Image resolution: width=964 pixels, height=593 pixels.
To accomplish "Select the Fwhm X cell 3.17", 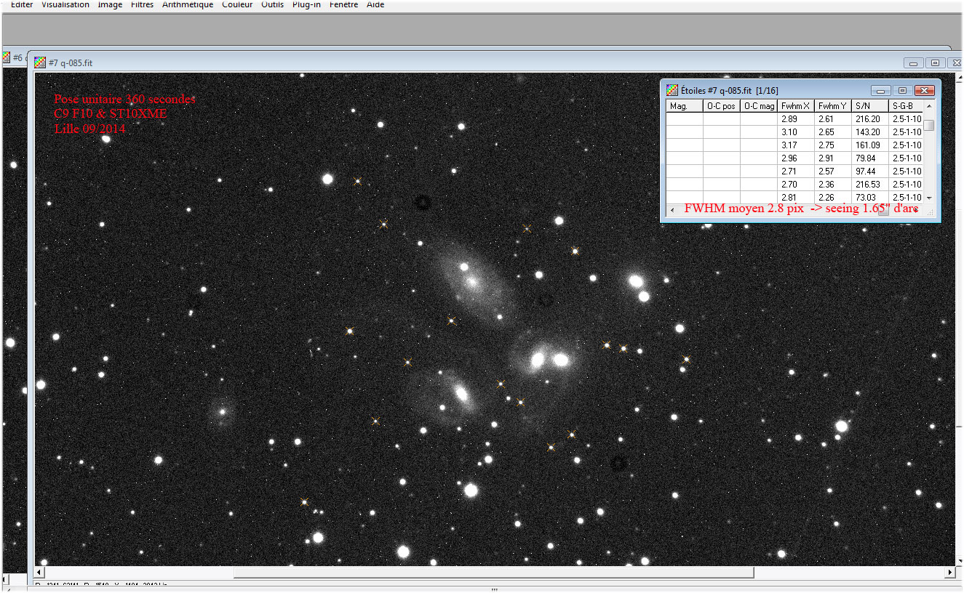I will (796, 145).
